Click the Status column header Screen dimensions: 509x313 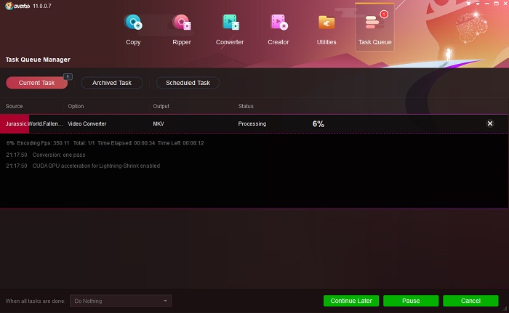(x=246, y=106)
